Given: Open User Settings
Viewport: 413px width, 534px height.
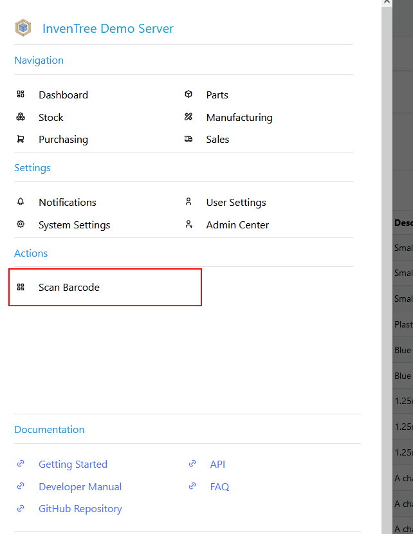Looking at the screenshot, I should tap(235, 202).
